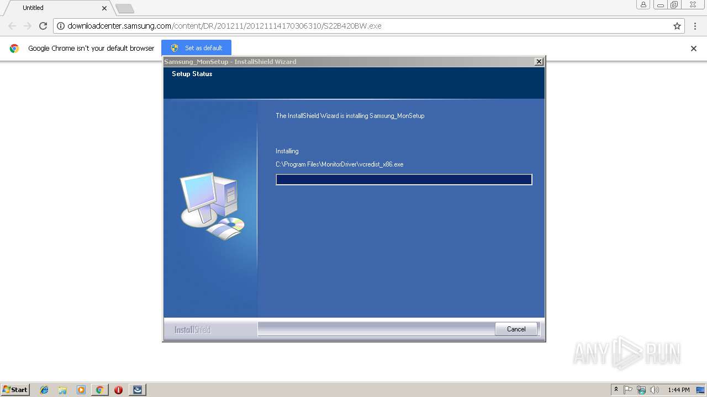The image size is (707, 397).
Task: Restore down the Chrome window
Action: [674, 4]
